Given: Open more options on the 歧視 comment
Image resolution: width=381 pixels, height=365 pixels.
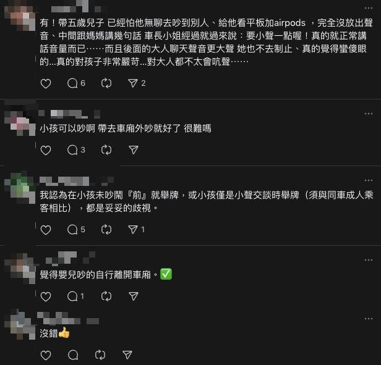Looking at the screenshot, I should tap(369, 180).
